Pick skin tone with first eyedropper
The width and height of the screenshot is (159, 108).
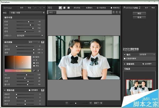pyautogui.click(x=34, y=70)
